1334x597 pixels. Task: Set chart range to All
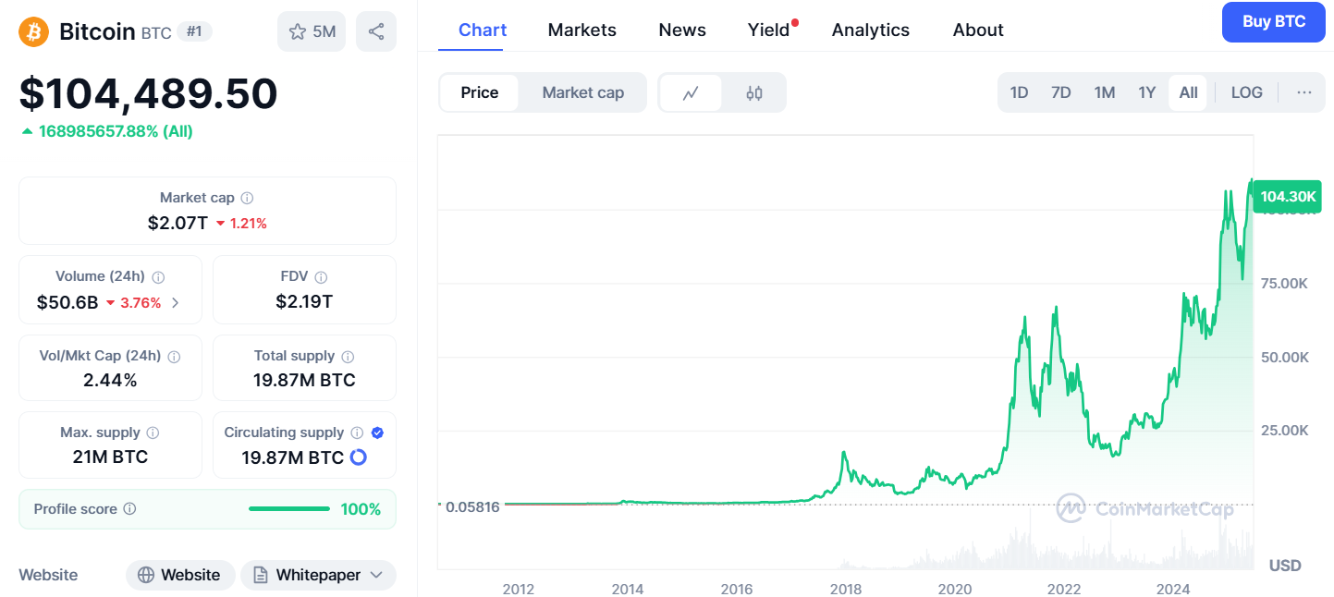[x=1189, y=92]
